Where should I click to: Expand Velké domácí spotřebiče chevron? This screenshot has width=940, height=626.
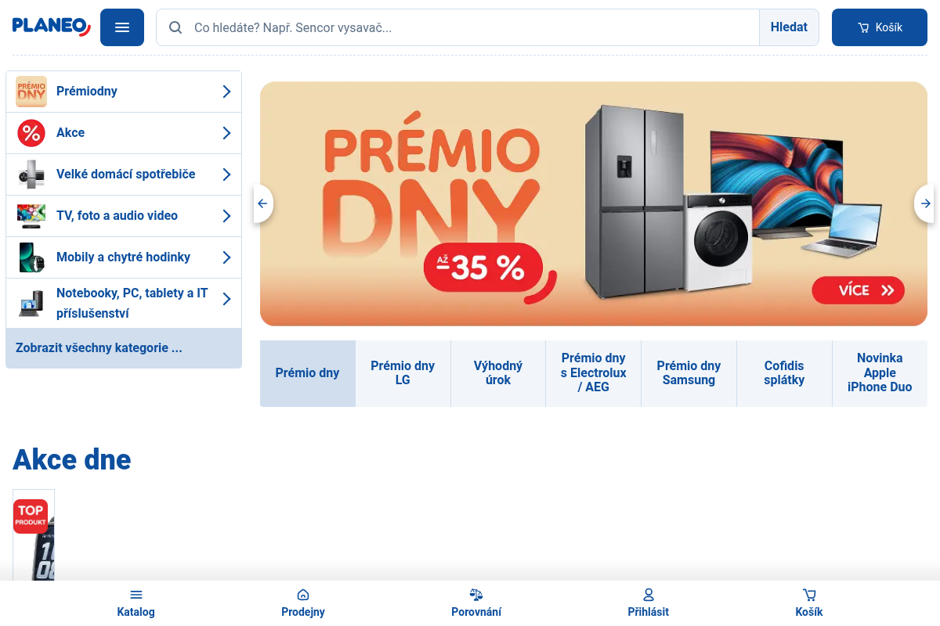tap(226, 174)
